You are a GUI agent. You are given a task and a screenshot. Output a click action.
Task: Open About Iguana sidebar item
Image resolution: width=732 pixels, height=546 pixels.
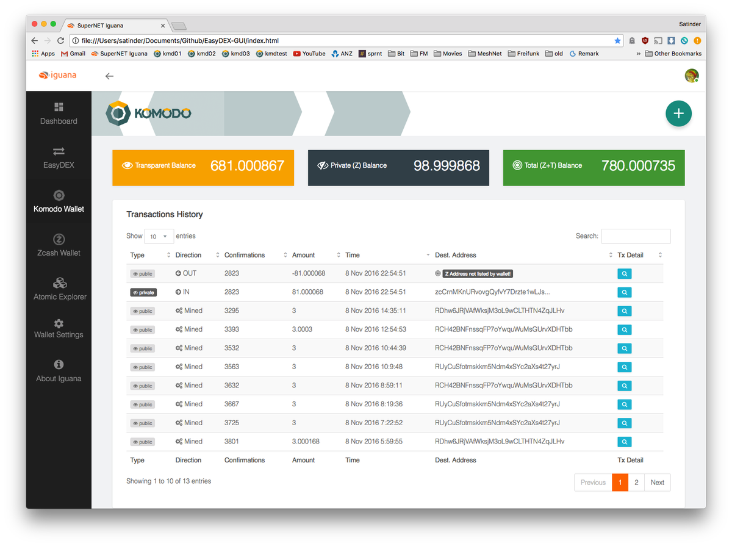[59, 371]
